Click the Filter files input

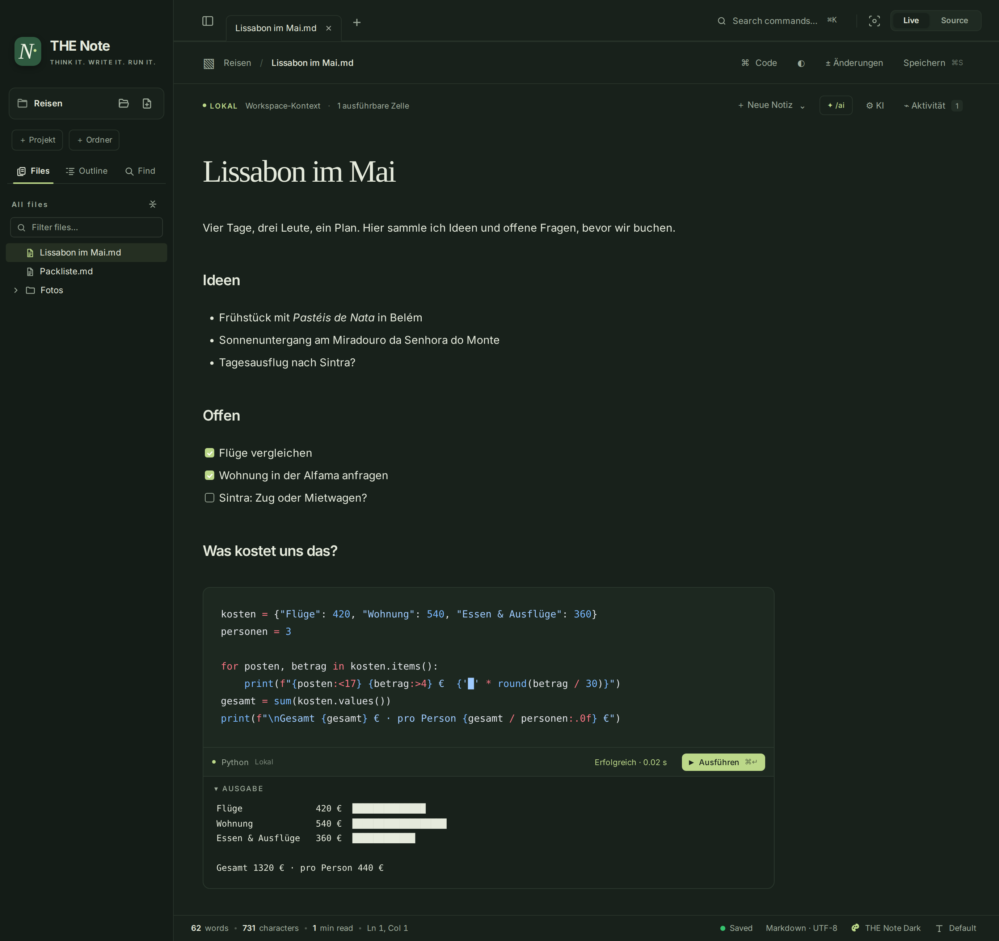87,227
